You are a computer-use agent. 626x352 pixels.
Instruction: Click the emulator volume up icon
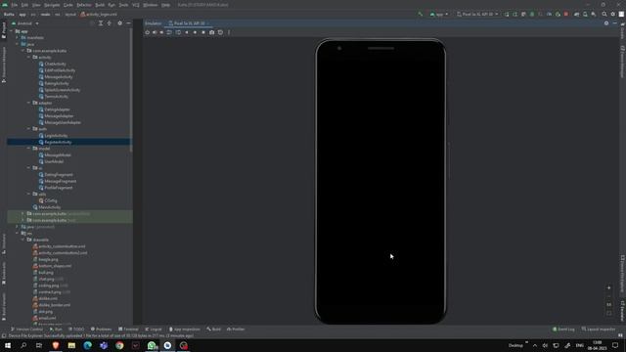[x=155, y=32]
